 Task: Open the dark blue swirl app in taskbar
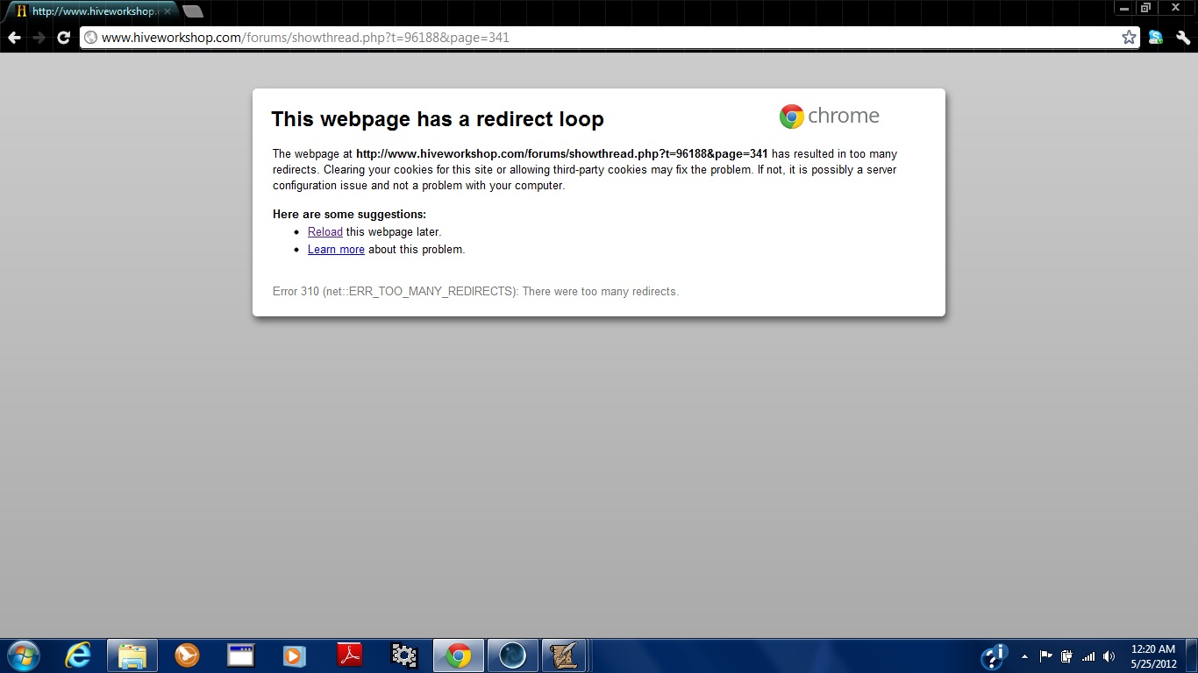[x=512, y=655]
